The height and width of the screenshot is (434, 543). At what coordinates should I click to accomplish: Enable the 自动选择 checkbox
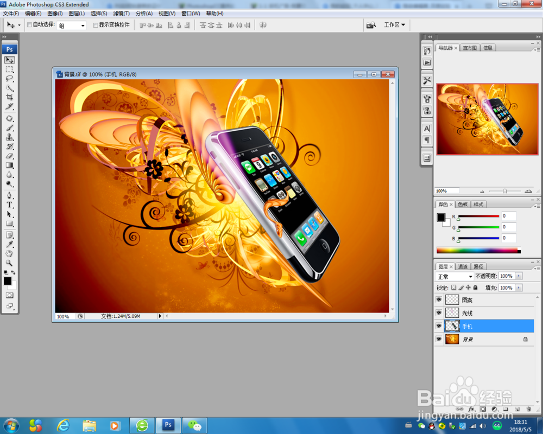coord(29,24)
